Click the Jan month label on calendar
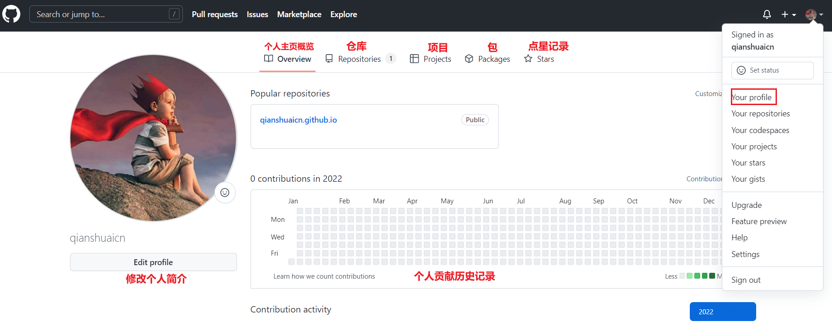832x326 pixels. 293,201
